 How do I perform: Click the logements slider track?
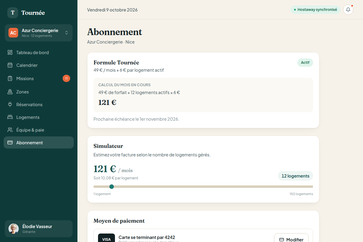coord(203,187)
